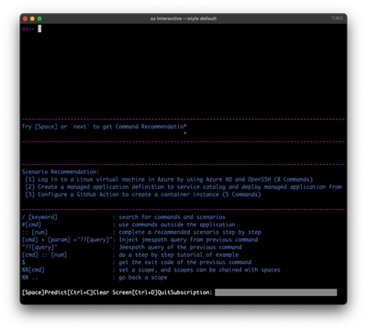The image size is (367, 331).
Task: Click the '[cmd] :: [num]' help entry
Action: point(44,255)
